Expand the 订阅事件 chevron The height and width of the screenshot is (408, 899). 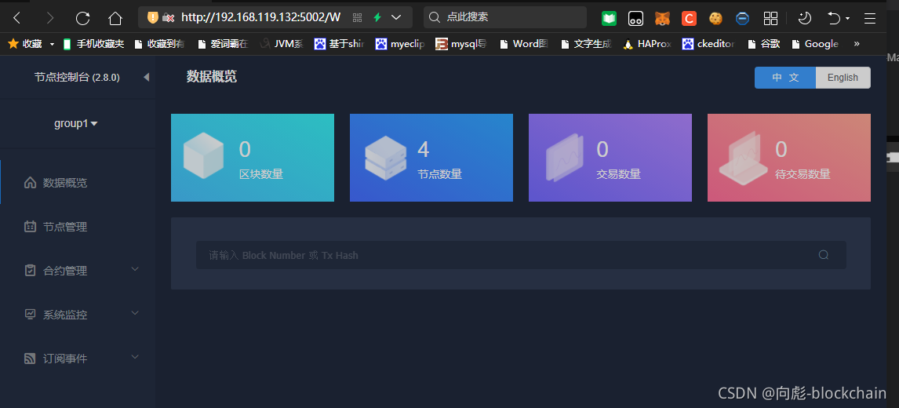tap(135, 357)
